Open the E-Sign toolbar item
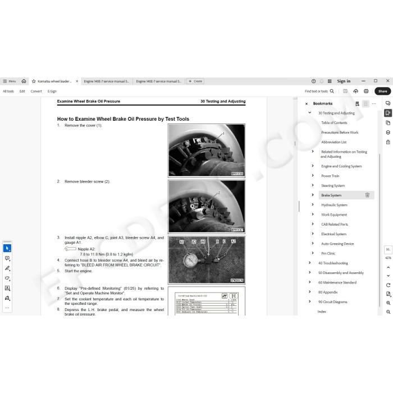Image resolution: width=393 pixels, height=393 pixels. point(52,91)
